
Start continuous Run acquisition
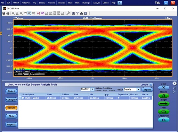(x=163, y=112)
